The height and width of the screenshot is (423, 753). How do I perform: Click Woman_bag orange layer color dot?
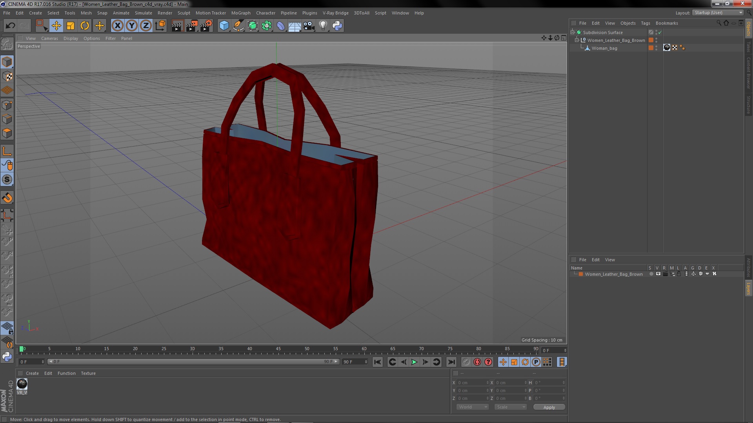point(651,48)
